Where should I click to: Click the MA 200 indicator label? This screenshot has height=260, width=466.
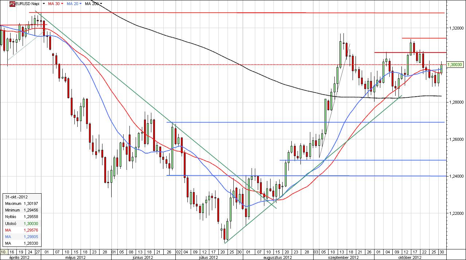pyautogui.click(x=92, y=4)
